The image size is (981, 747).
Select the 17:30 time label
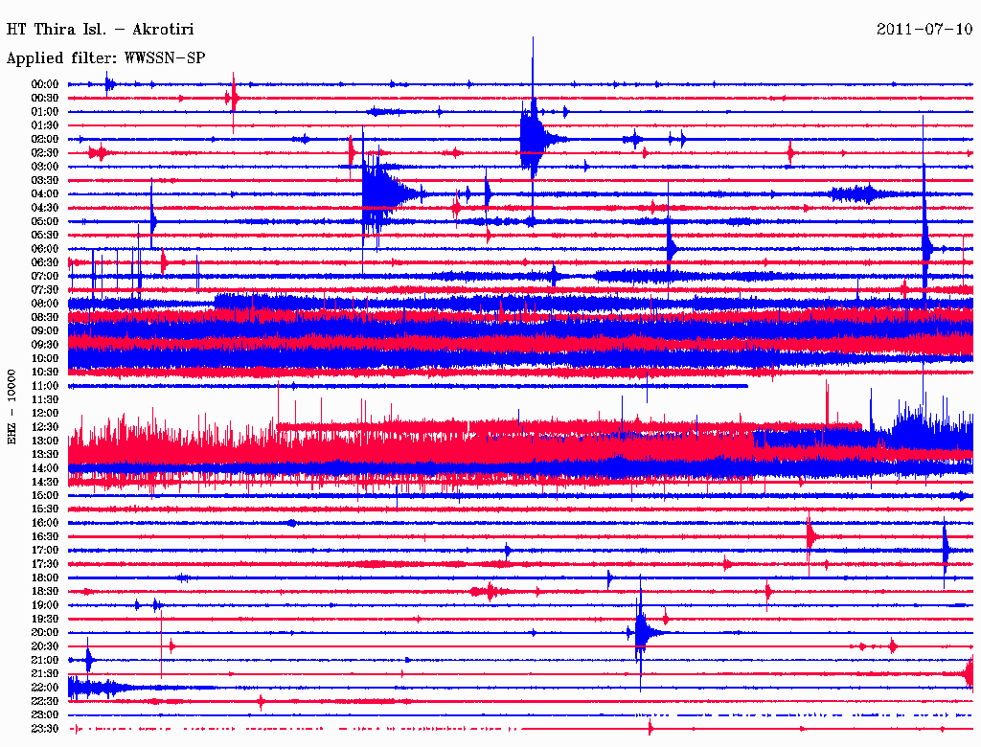[x=45, y=564]
